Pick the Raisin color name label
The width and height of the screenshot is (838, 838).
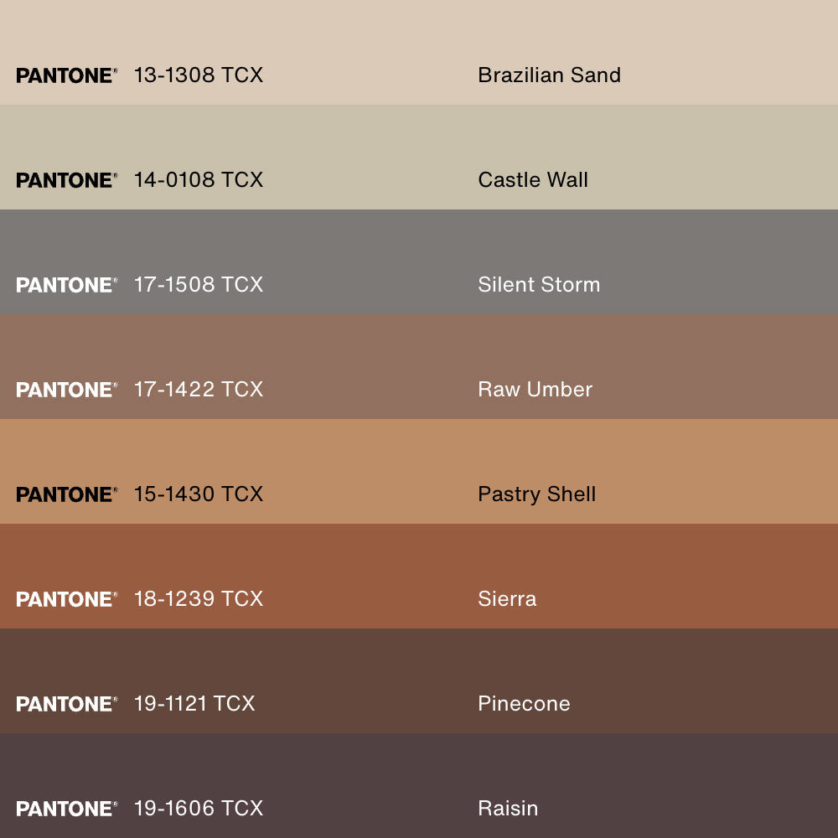click(508, 809)
